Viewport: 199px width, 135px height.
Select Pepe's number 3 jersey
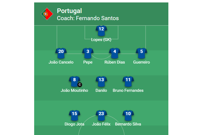tap(88, 53)
